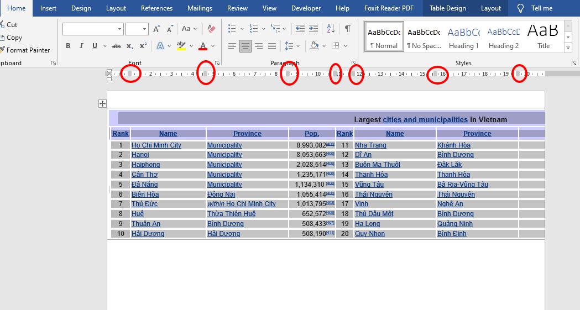Screen dimensions: 580x310
Task: Apply the Heading 1 style
Action: coord(463,37)
